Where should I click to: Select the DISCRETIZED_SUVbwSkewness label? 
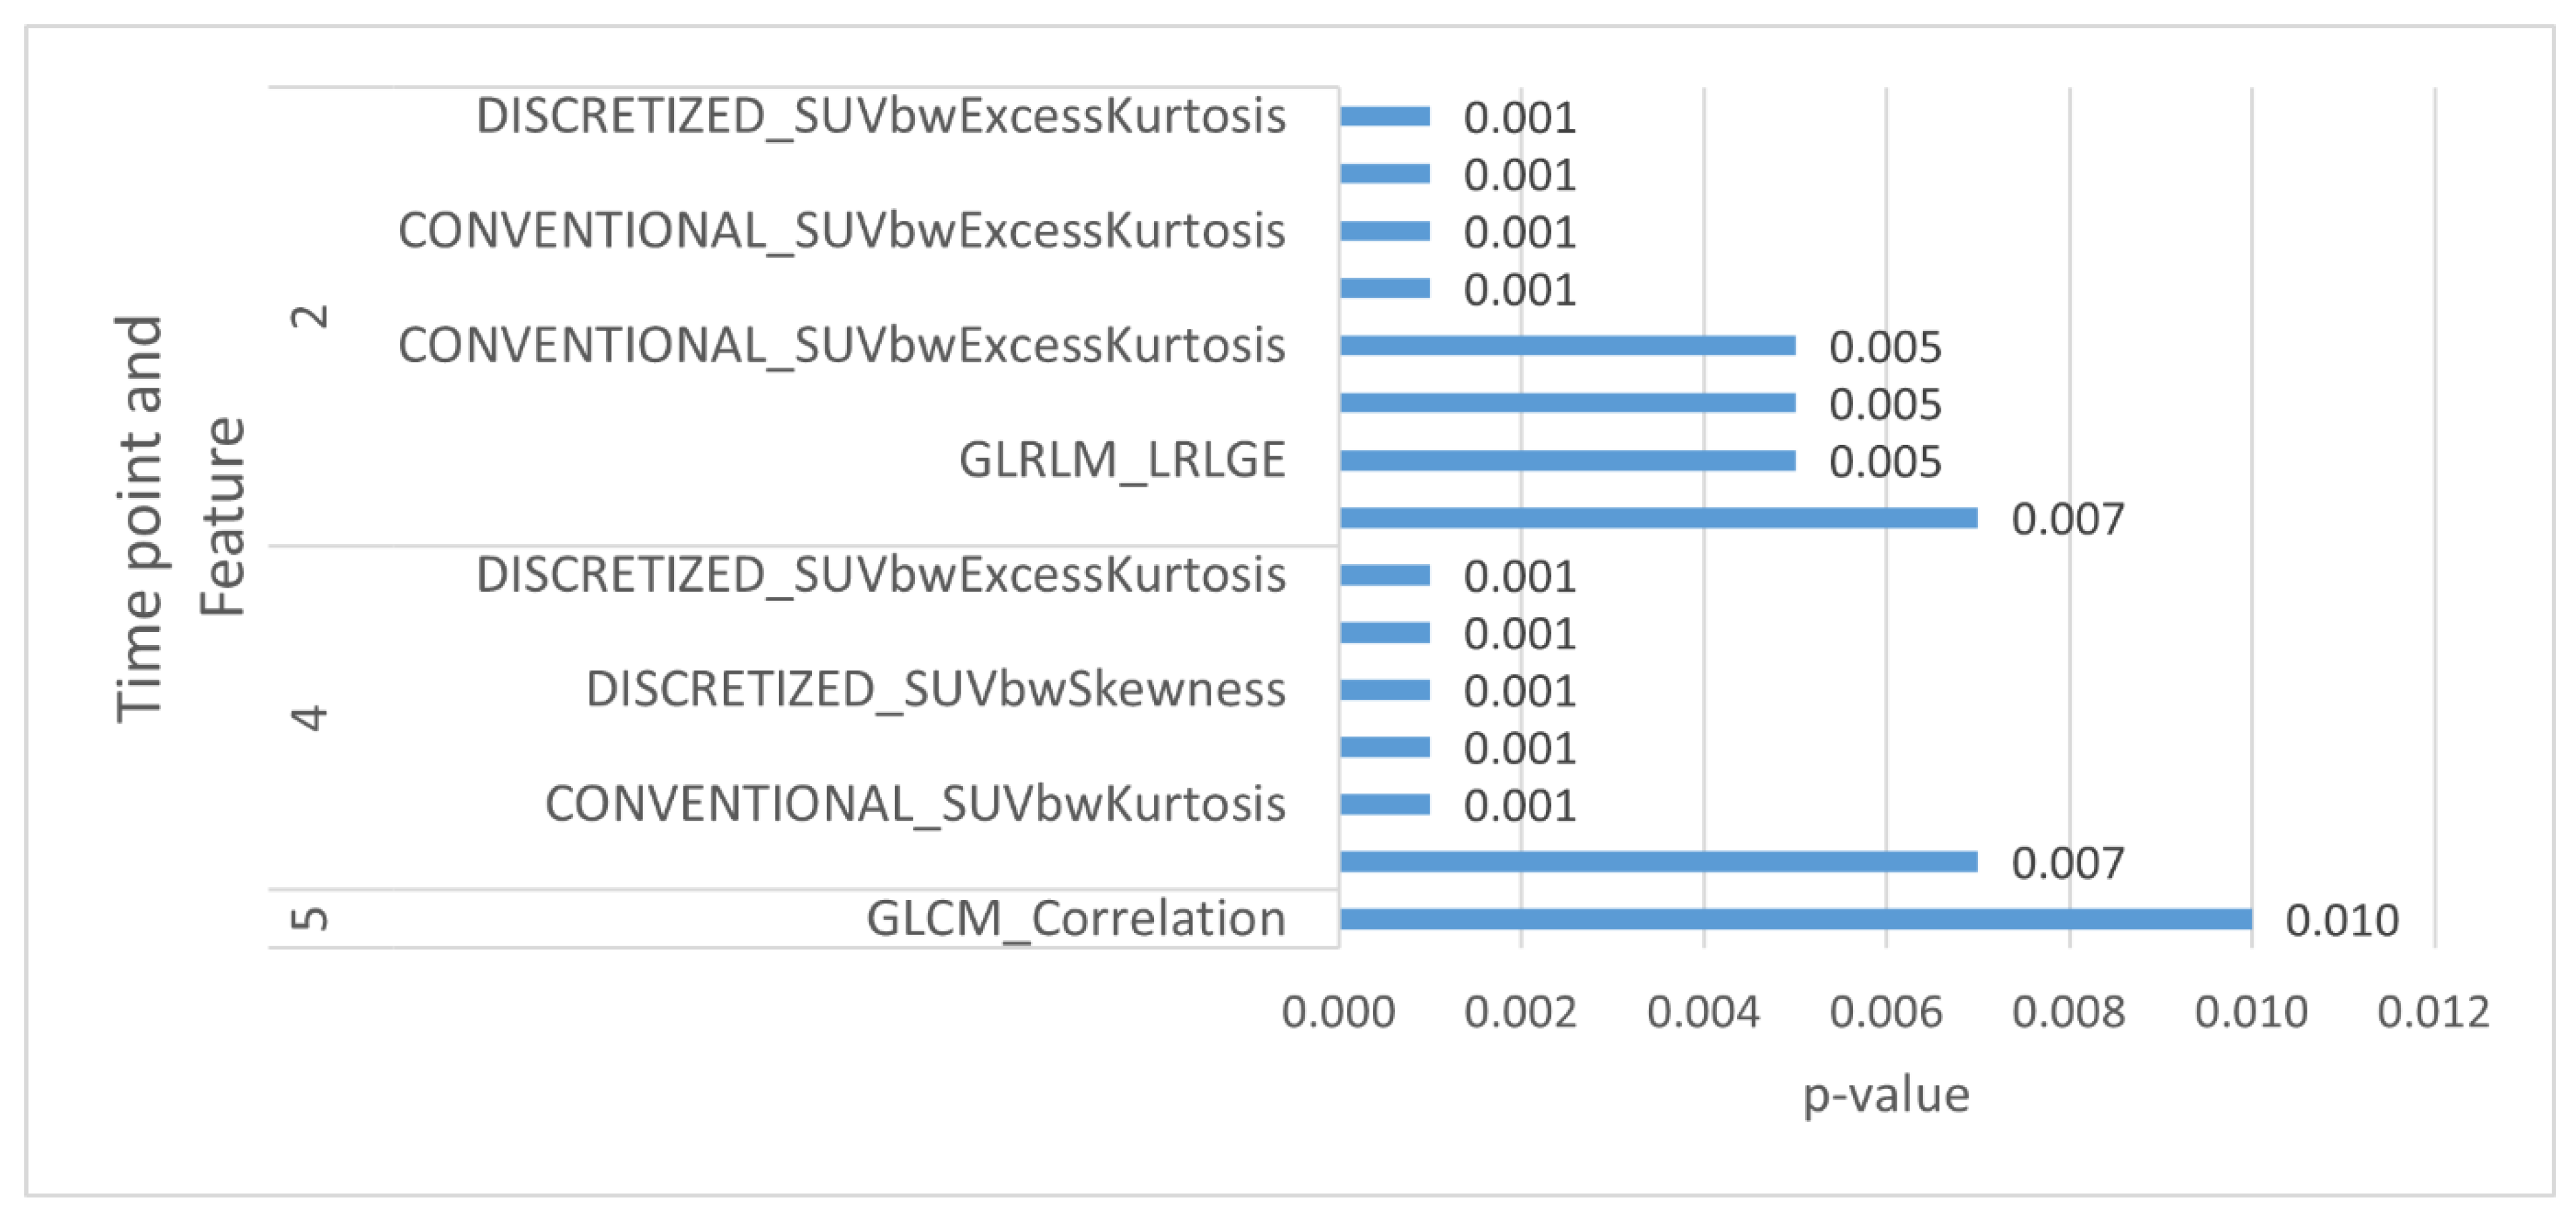point(935,690)
